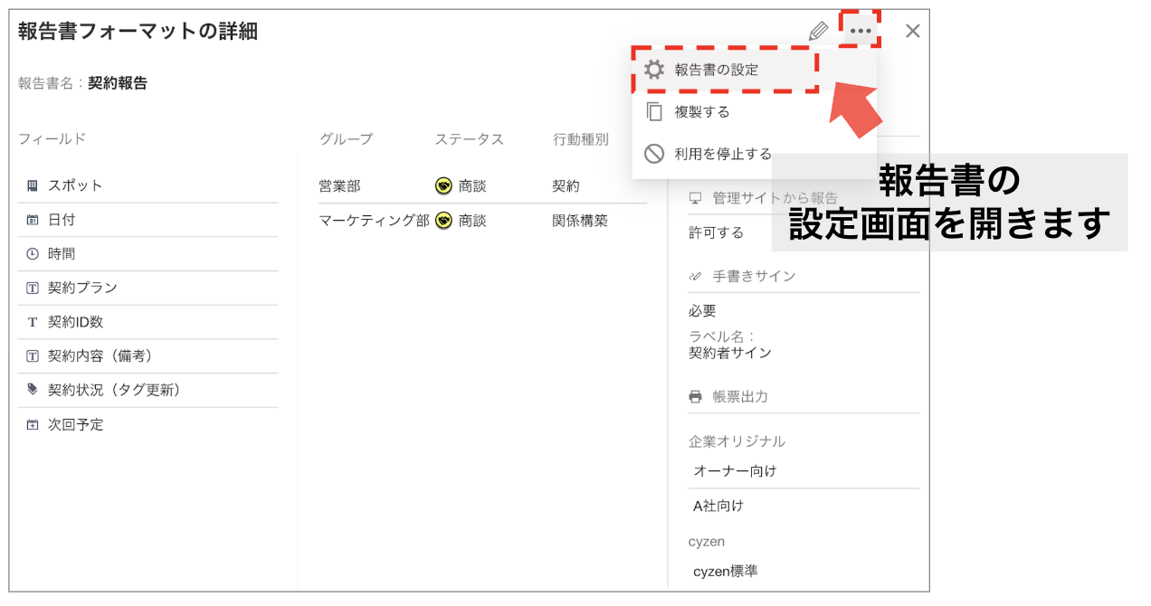Select the 時間 field row
This screenshot has height=606, width=1151.
(147, 254)
